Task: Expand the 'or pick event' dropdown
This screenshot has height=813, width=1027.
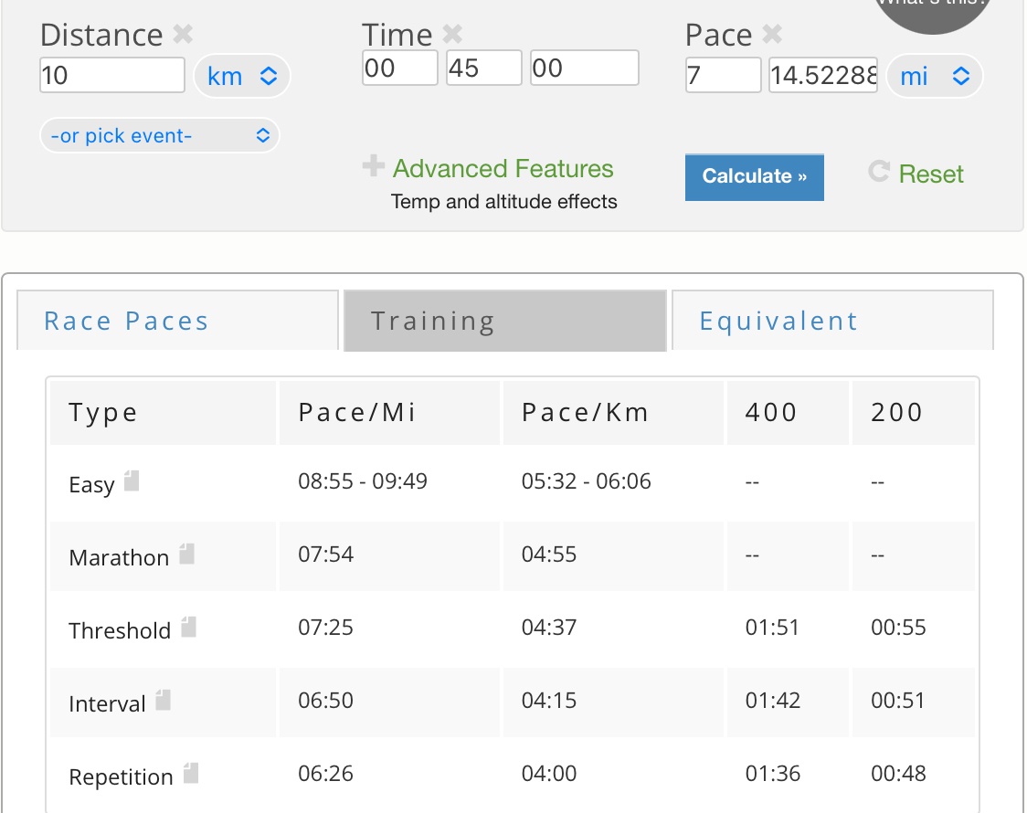Action: tap(160, 136)
